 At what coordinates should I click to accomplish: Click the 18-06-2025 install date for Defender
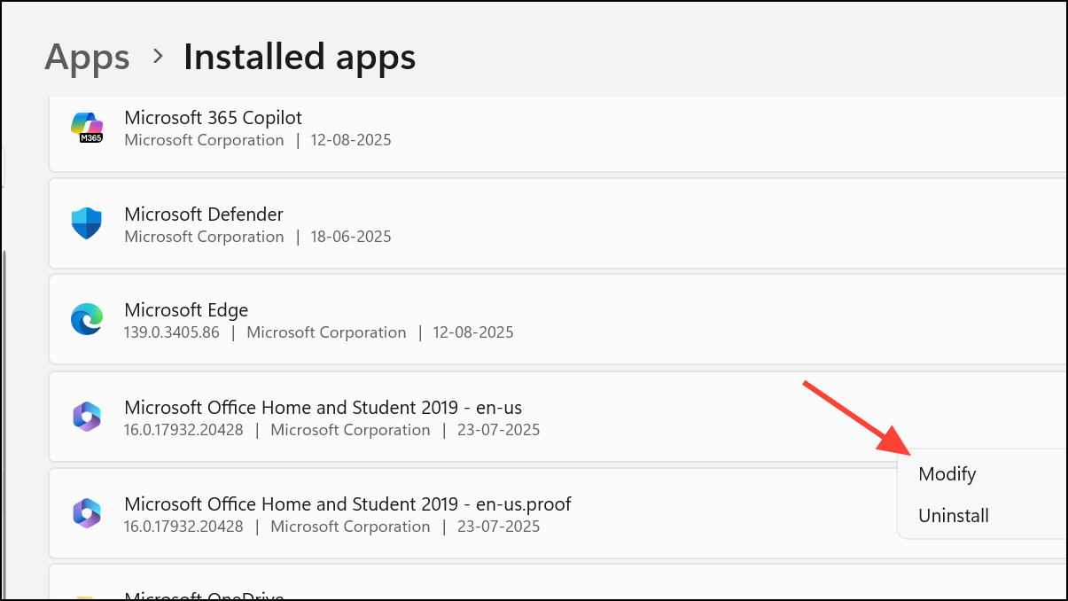pos(351,238)
